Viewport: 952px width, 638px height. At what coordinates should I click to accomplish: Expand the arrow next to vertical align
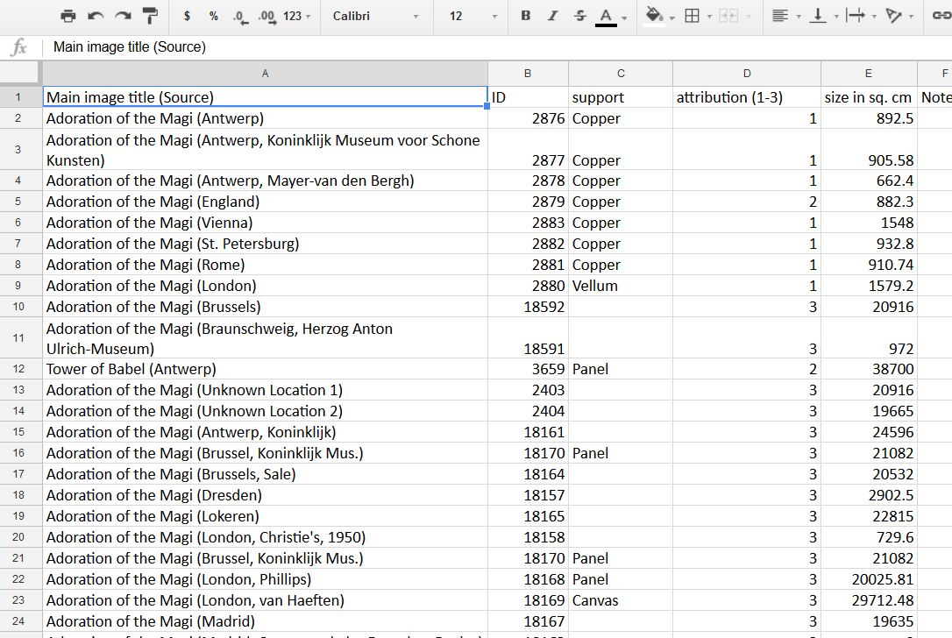[836, 17]
